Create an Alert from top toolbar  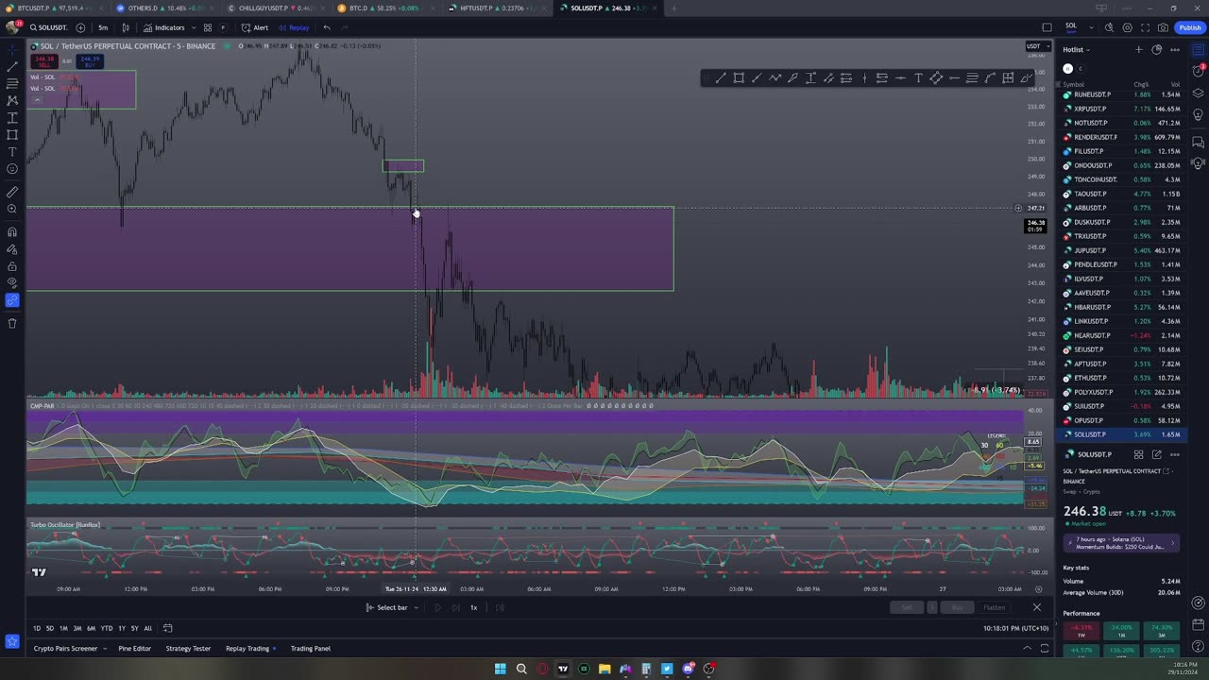click(255, 27)
